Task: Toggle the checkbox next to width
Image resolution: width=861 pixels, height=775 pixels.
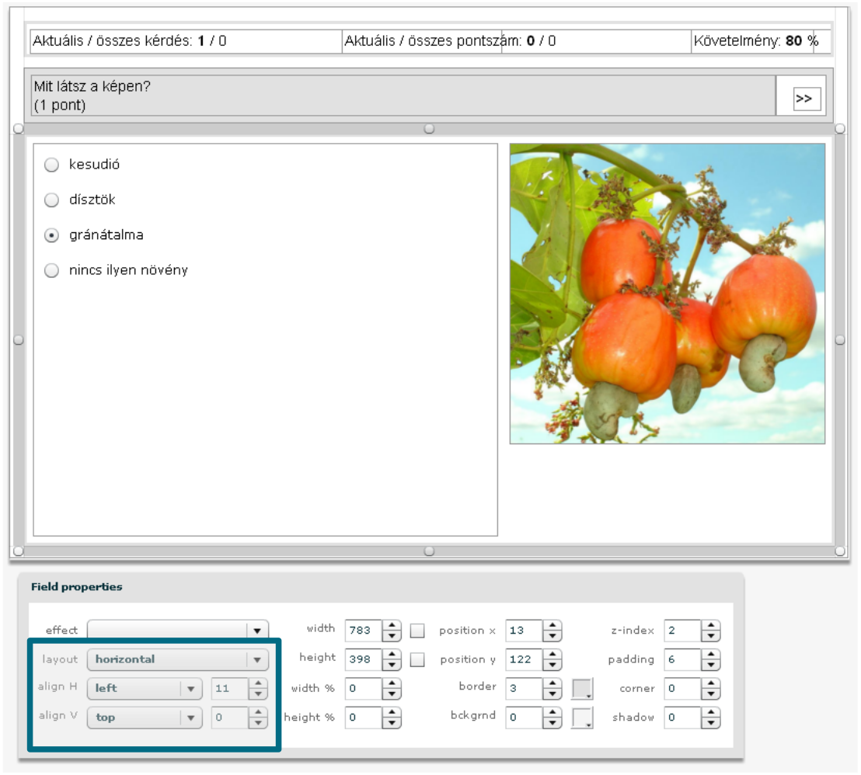Action: [417, 631]
